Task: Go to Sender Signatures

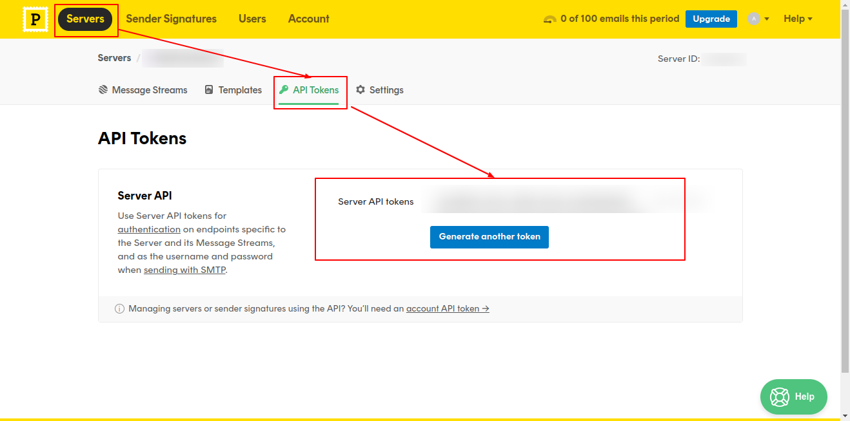Action: coord(172,19)
